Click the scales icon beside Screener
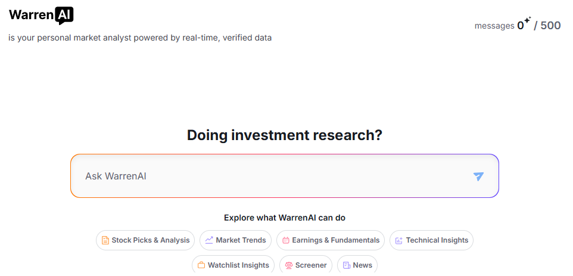Viewport: 573px width, 276px height. click(289, 265)
